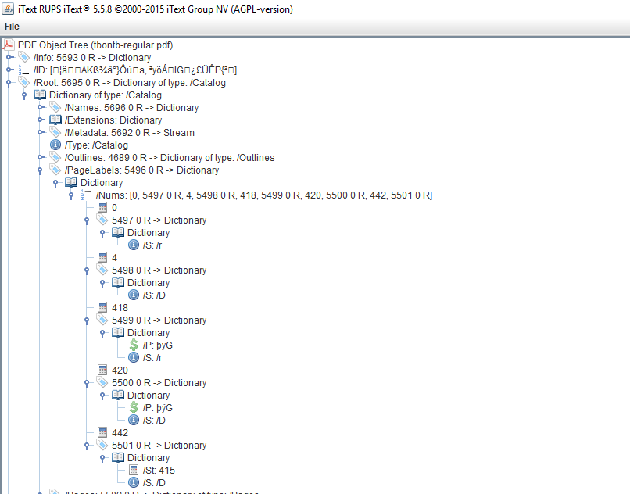This screenshot has width=630, height=494.
Task: Click the book icon for Dictionary of type: /Catalog
Action: point(39,95)
